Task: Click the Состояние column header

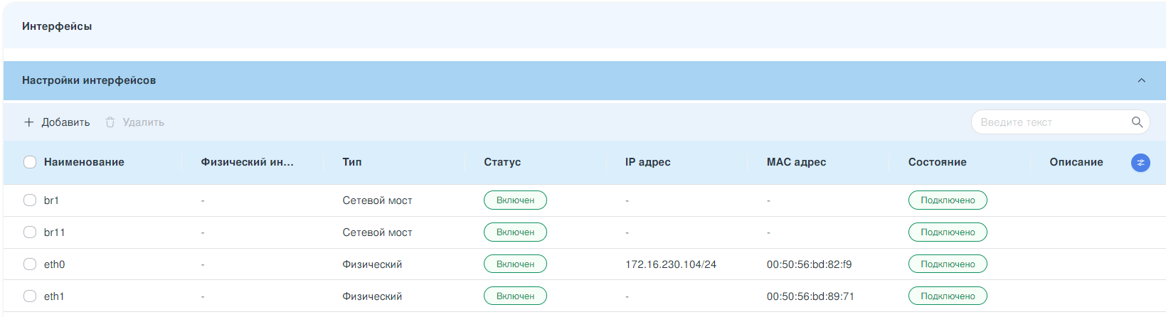Action: point(937,162)
